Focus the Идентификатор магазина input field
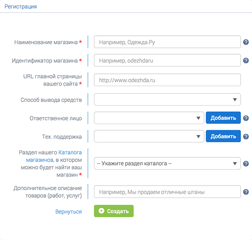 click(x=167, y=60)
